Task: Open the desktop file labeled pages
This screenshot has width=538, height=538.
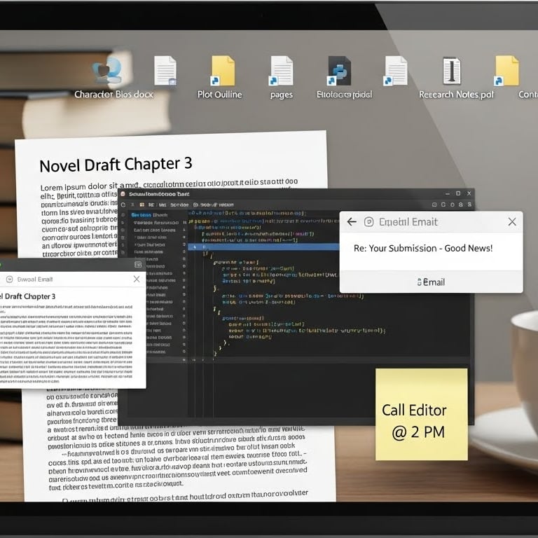Action: pos(281,71)
